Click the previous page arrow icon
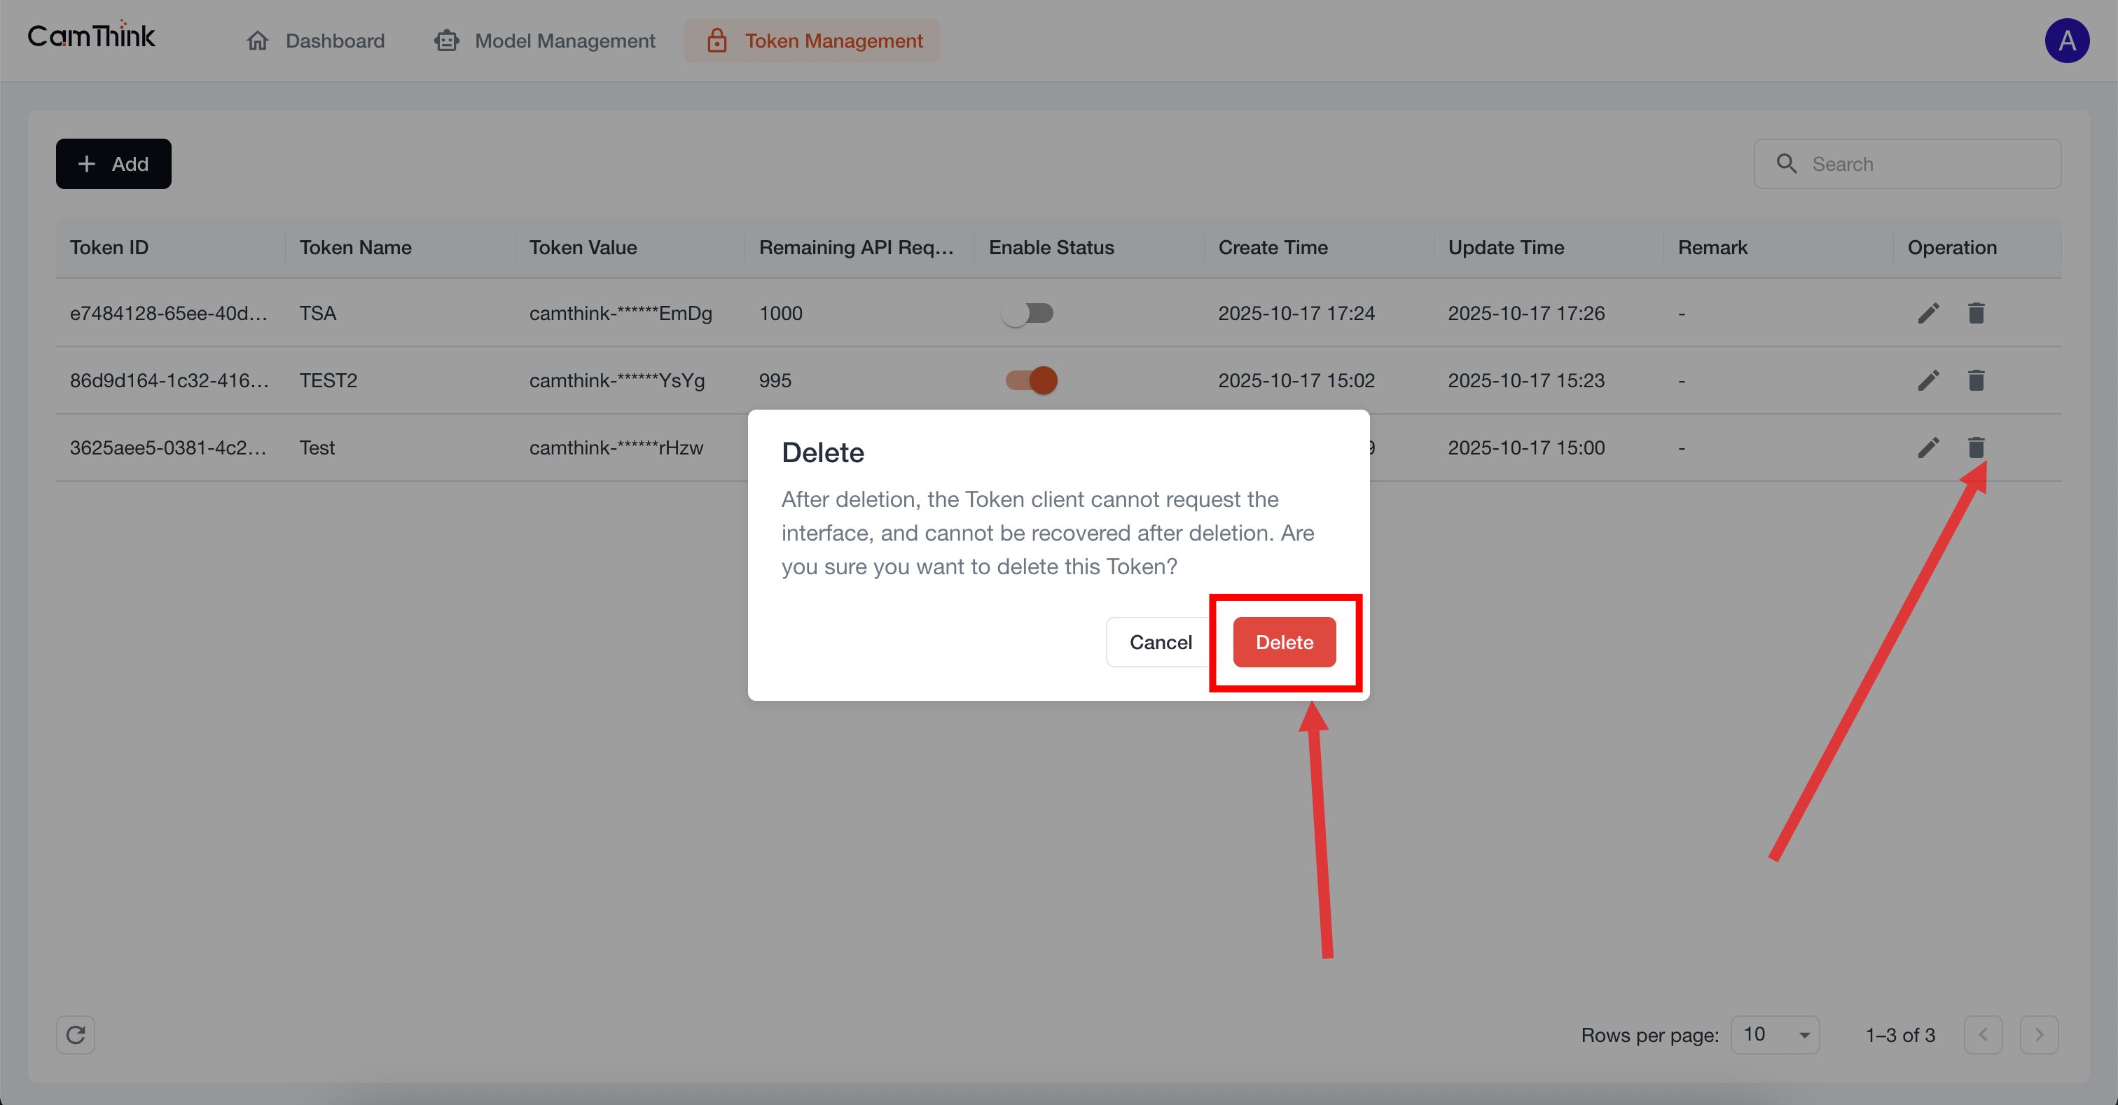The image size is (2118, 1105). point(1983,1034)
